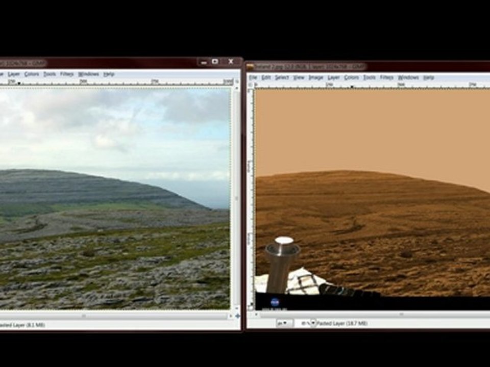Image resolution: width=490 pixels, height=367 pixels.
Task: Click the GIMP icon in right window title bar
Action: click(250, 66)
